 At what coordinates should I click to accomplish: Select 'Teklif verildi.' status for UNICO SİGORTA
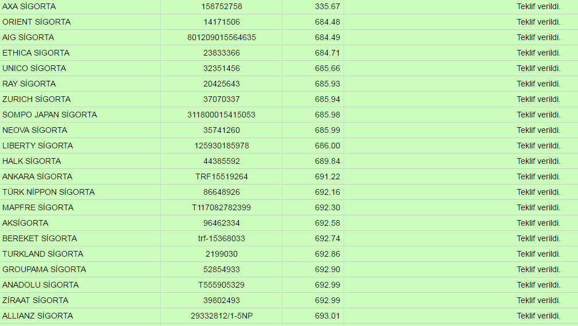pyautogui.click(x=538, y=68)
